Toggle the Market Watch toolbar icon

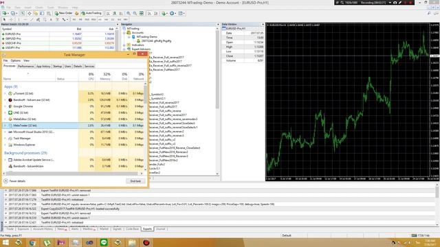point(23,13)
